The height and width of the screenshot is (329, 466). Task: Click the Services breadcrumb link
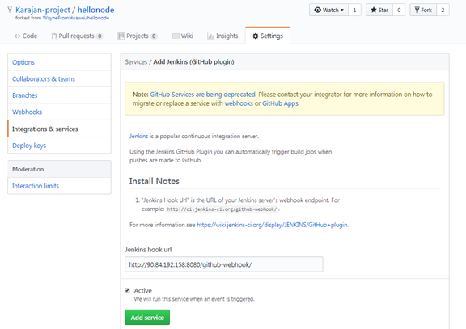click(x=136, y=61)
